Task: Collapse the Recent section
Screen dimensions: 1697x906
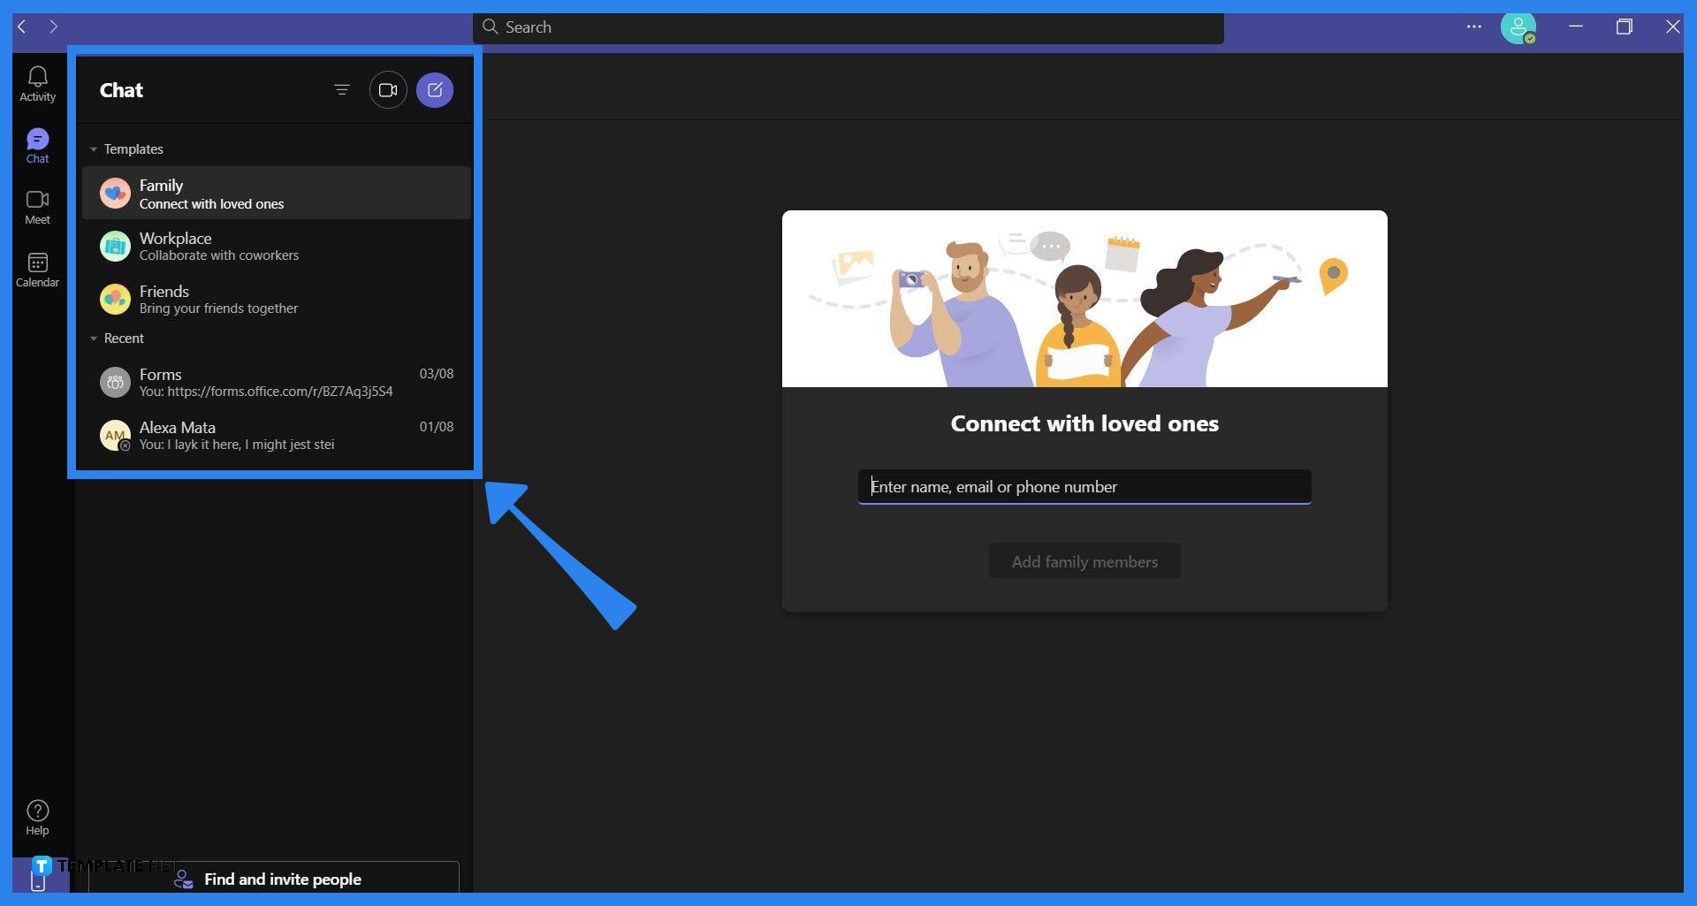Action: pyautogui.click(x=94, y=338)
